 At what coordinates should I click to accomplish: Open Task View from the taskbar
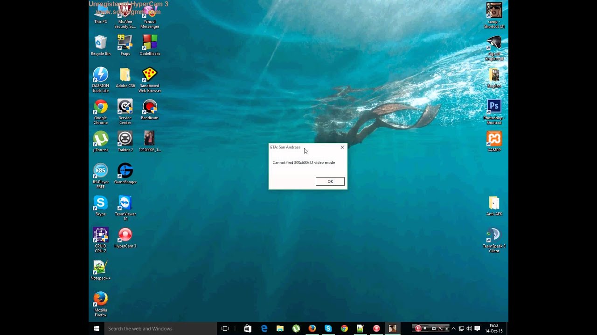[225, 328]
